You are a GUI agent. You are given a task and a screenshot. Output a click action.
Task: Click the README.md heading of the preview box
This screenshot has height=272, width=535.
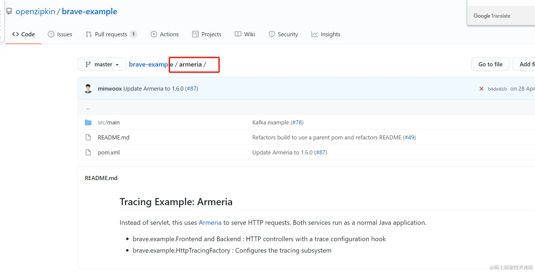[x=101, y=178]
